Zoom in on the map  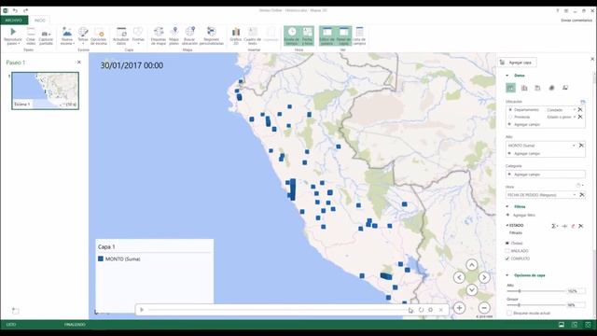(459, 308)
